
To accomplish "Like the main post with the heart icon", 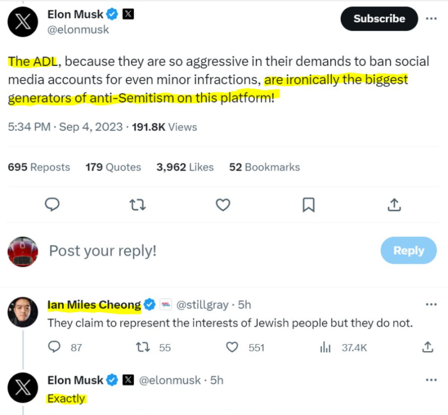I will click(223, 205).
